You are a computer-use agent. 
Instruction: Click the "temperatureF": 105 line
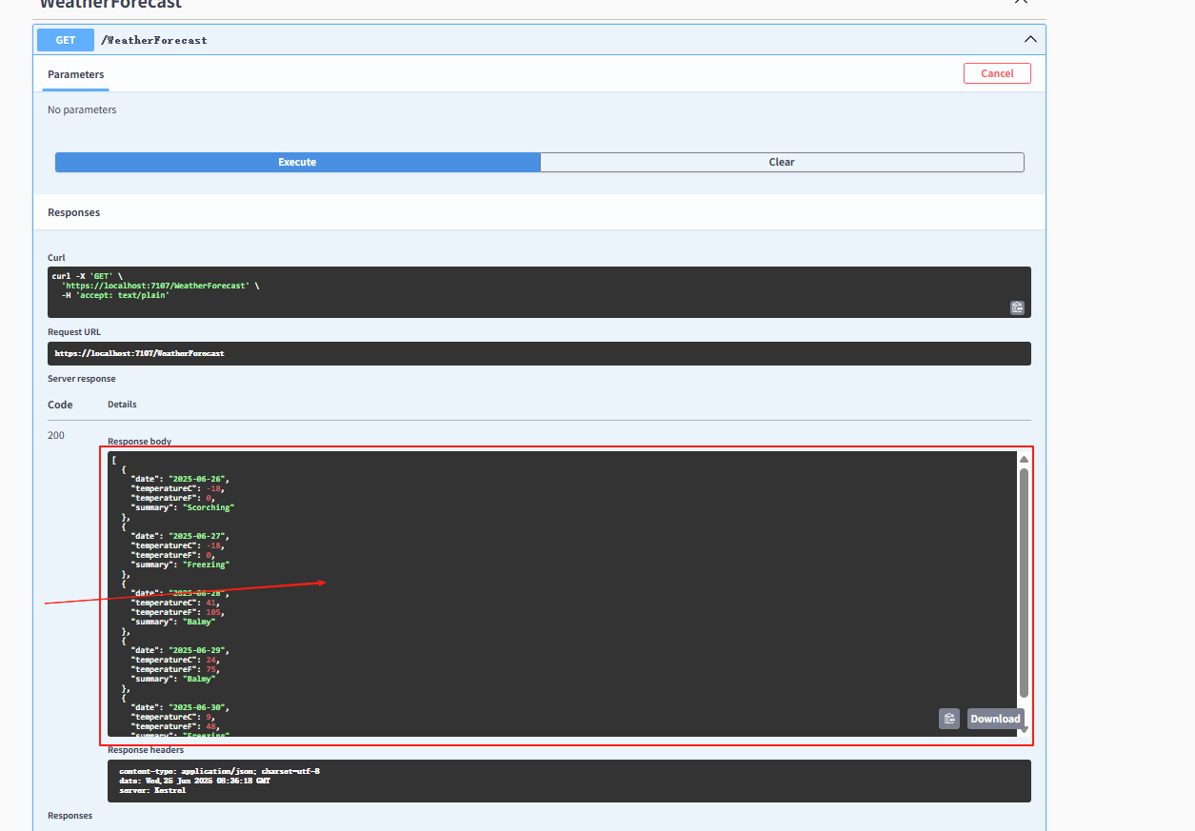[x=177, y=612]
